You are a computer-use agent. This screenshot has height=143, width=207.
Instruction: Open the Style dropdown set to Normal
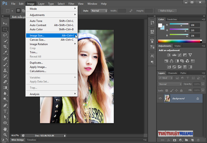tap(99, 11)
